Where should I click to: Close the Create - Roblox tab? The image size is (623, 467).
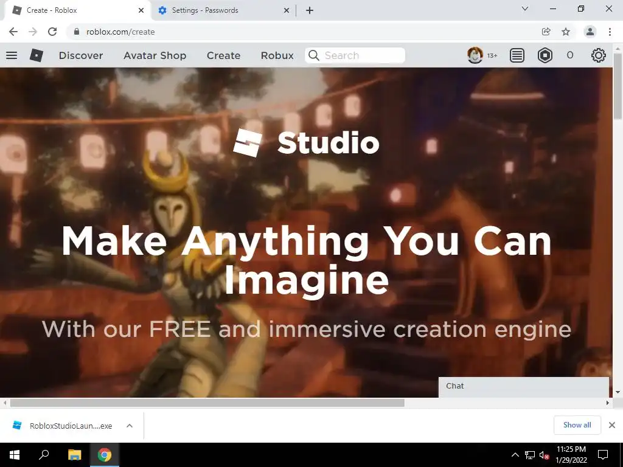141,10
